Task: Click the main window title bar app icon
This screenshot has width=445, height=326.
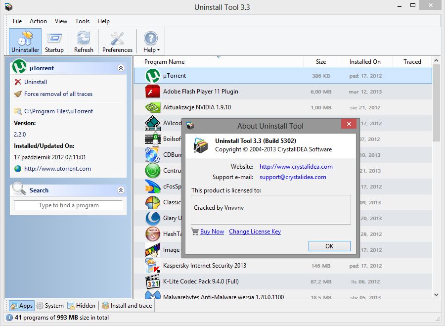Action: point(9,7)
